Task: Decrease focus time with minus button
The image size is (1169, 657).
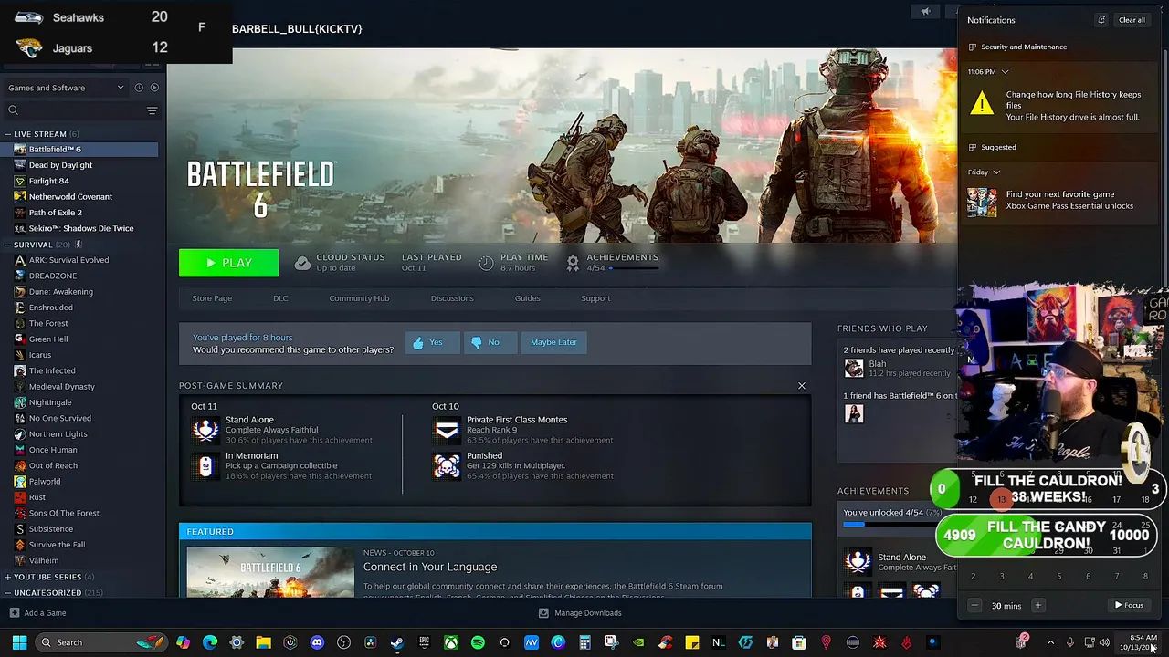Action: point(974,605)
